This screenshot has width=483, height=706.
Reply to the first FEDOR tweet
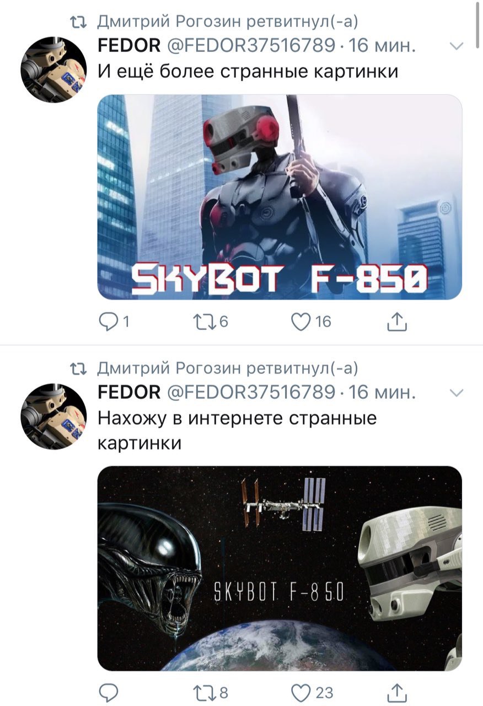tap(108, 322)
